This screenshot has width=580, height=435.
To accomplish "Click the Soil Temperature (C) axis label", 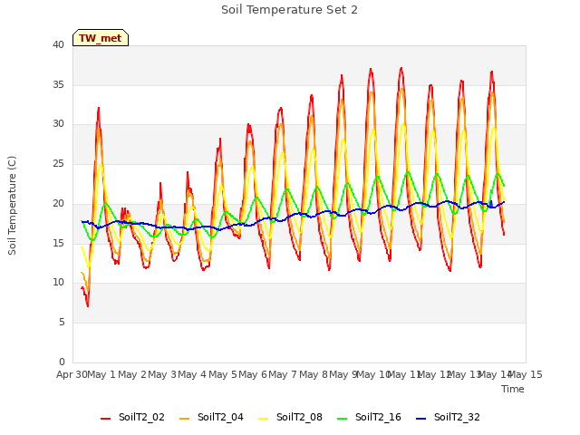I will [12, 206].
